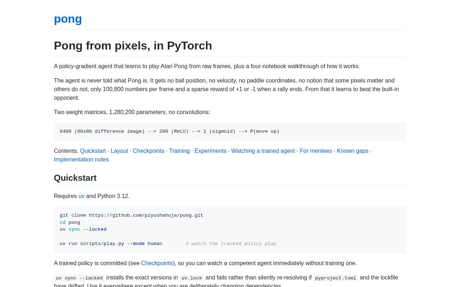Click the inline "uv sync --locked" code in paragraph
Viewport: 460px width, 287px height.
(79, 278)
